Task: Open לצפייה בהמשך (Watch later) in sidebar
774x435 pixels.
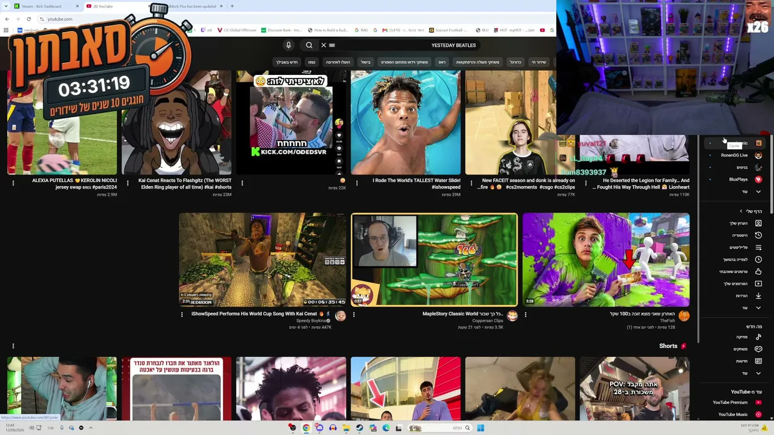Action: coord(735,260)
